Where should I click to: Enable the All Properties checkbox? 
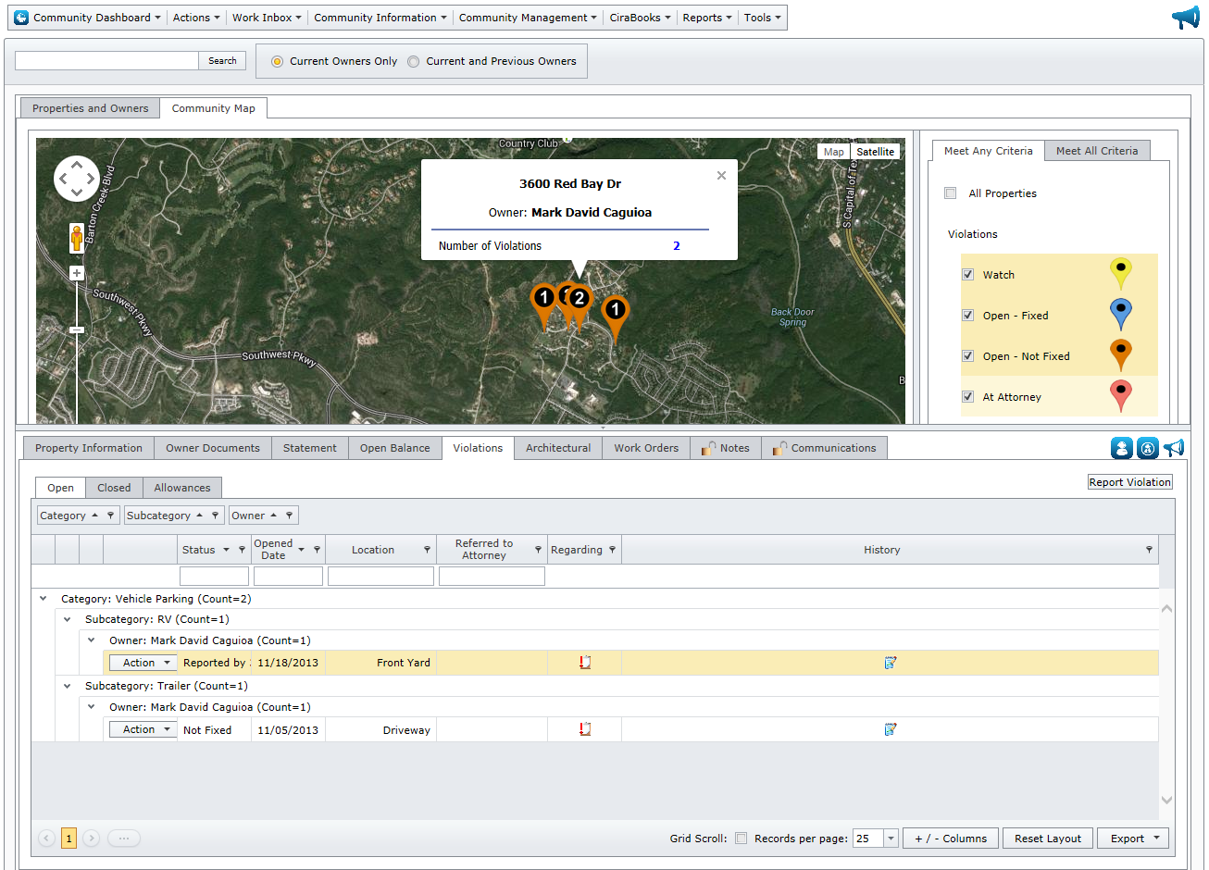tap(950, 193)
